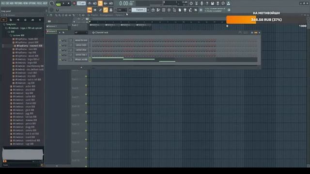Click the tempo tapper icon
This screenshot has height=174, width=310.
tap(190, 10)
